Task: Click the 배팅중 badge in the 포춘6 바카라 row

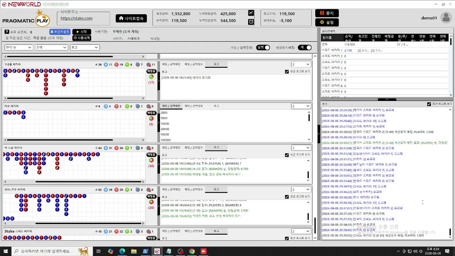Action: (151, 71)
